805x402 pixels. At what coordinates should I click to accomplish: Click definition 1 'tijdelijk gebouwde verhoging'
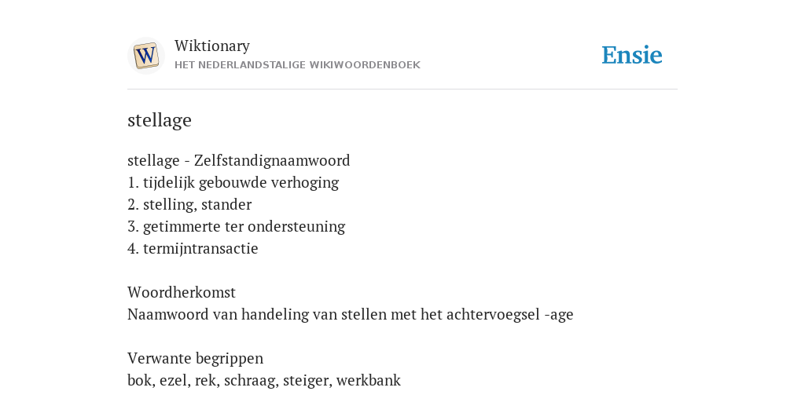pos(233,183)
